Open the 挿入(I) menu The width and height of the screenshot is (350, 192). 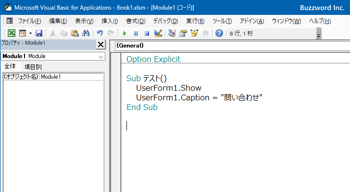pyautogui.click(x=110, y=21)
